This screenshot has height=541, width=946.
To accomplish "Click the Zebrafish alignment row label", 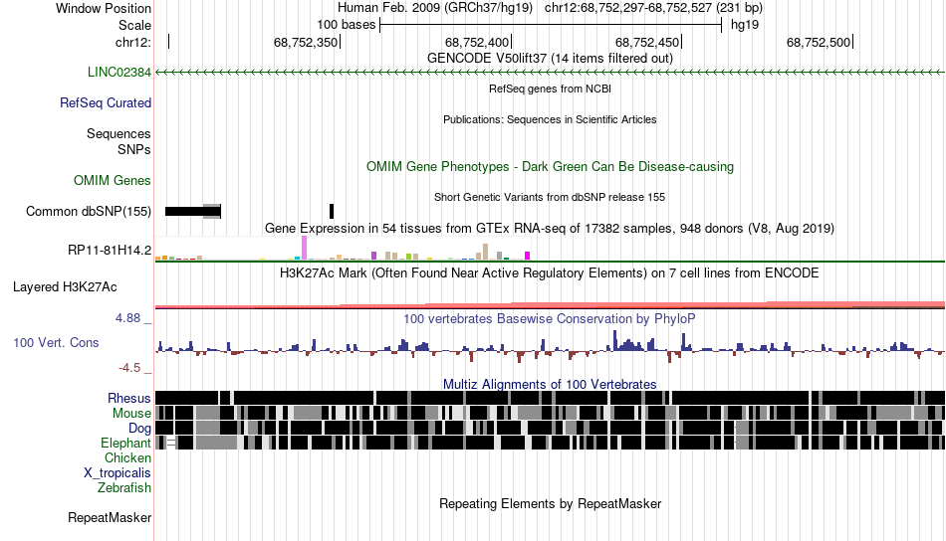I will coord(124,488).
